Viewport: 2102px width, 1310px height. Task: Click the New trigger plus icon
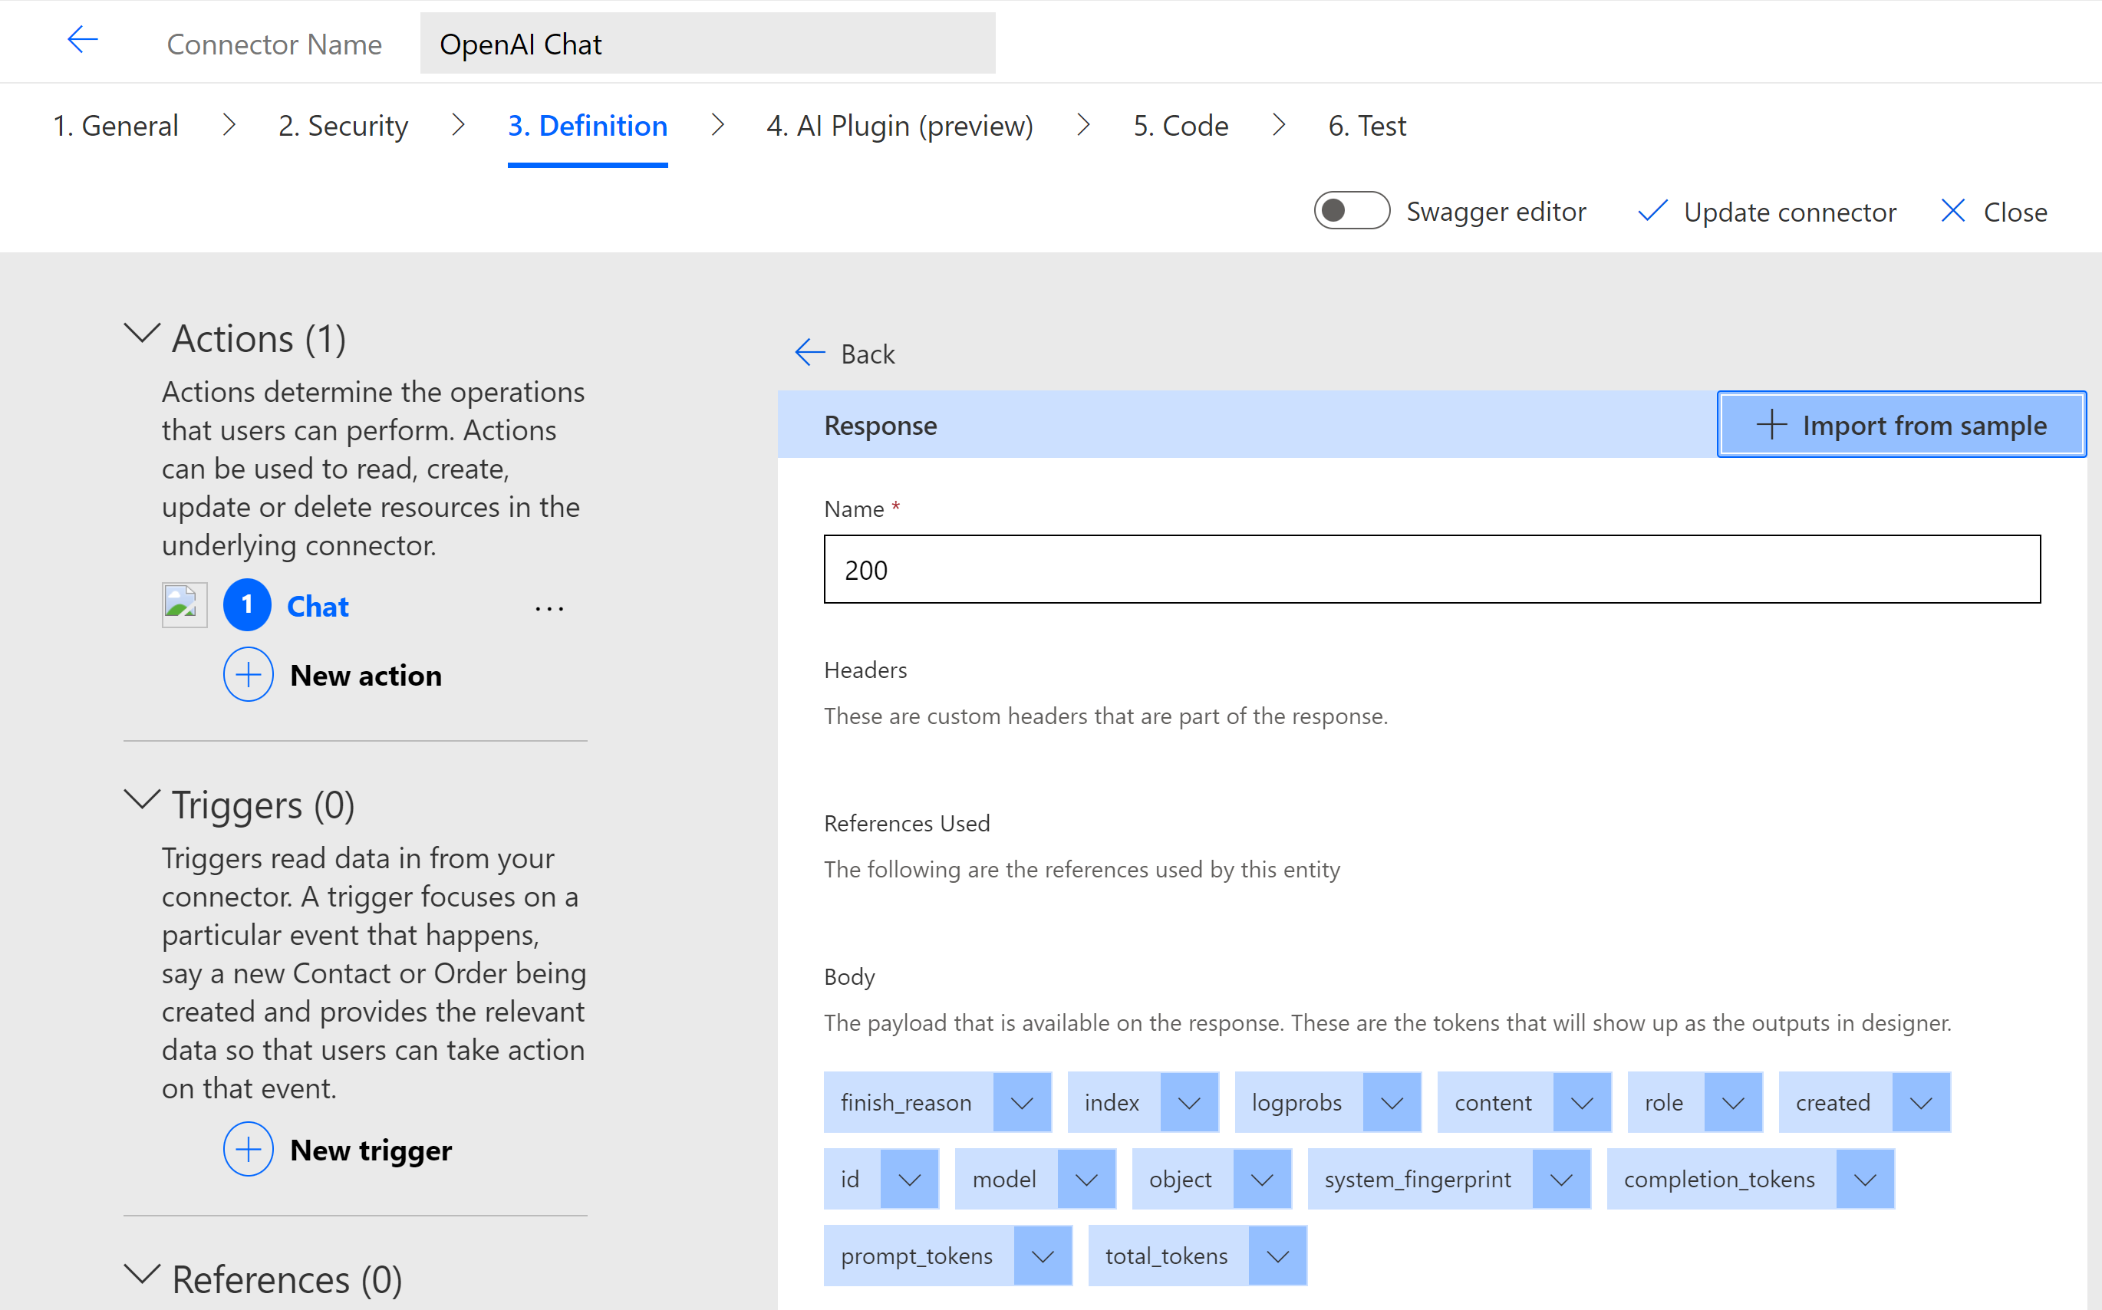[x=249, y=1150]
